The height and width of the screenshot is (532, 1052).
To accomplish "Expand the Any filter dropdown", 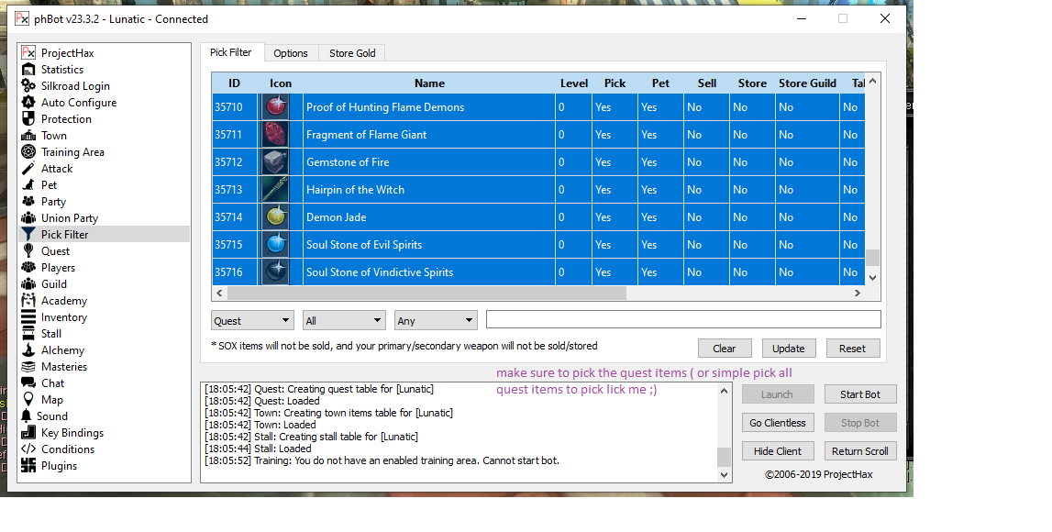I will point(436,321).
